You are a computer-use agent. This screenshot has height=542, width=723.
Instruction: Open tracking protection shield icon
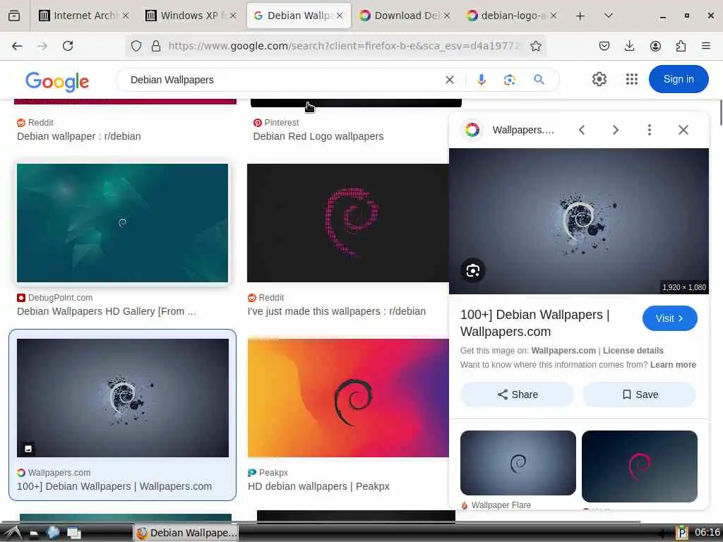click(x=136, y=46)
